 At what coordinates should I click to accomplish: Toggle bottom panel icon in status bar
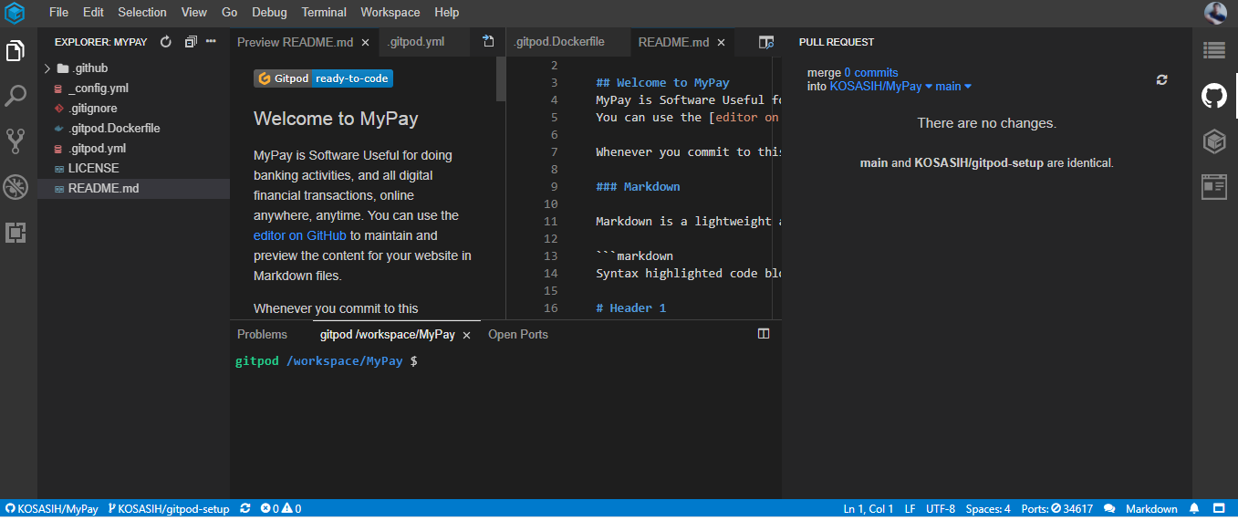(1219, 508)
